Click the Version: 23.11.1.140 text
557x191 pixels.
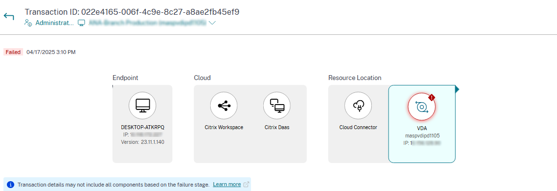tap(142, 142)
